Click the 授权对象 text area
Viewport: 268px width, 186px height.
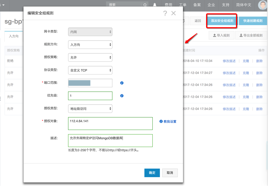pos(110,124)
